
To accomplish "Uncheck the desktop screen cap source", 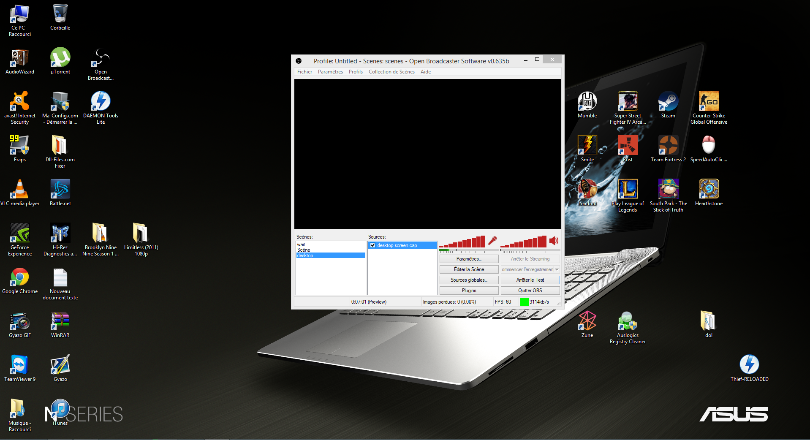I will point(373,245).
